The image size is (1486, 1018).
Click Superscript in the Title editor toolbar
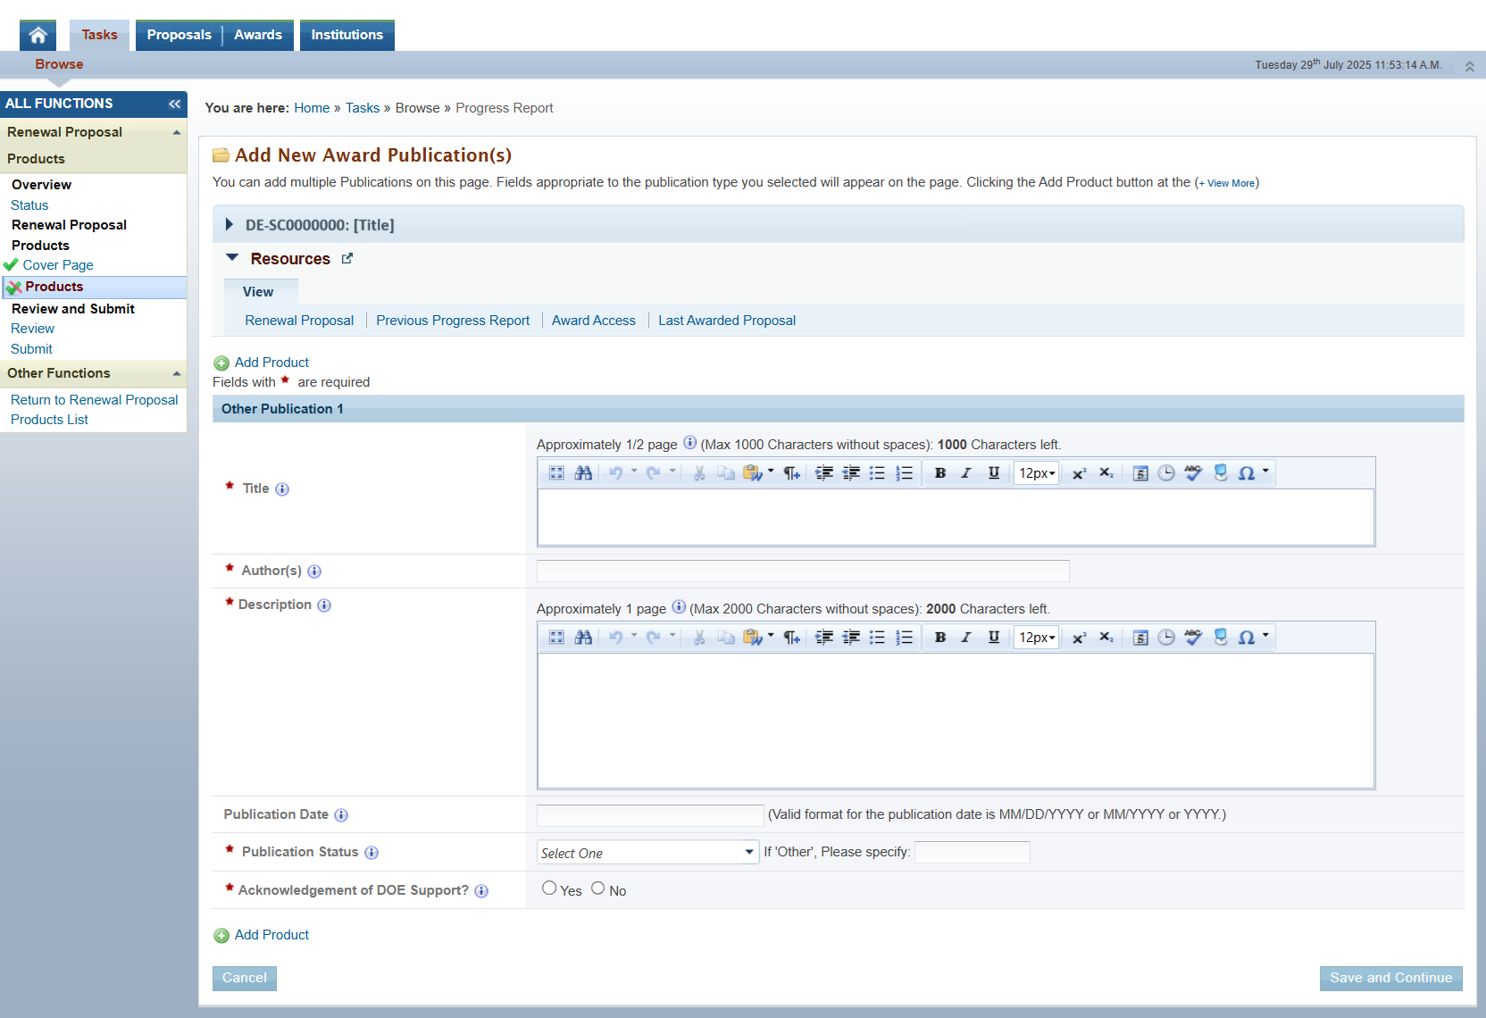coord(1079,473)
